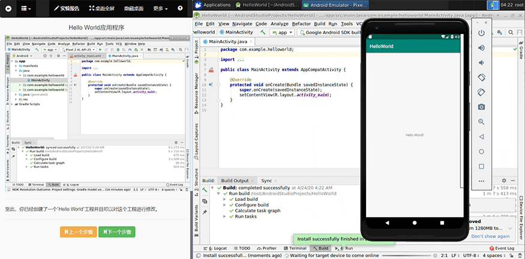Screen dimensions: 525x259
Task: Open the Build menu
Action: point(319,24)
